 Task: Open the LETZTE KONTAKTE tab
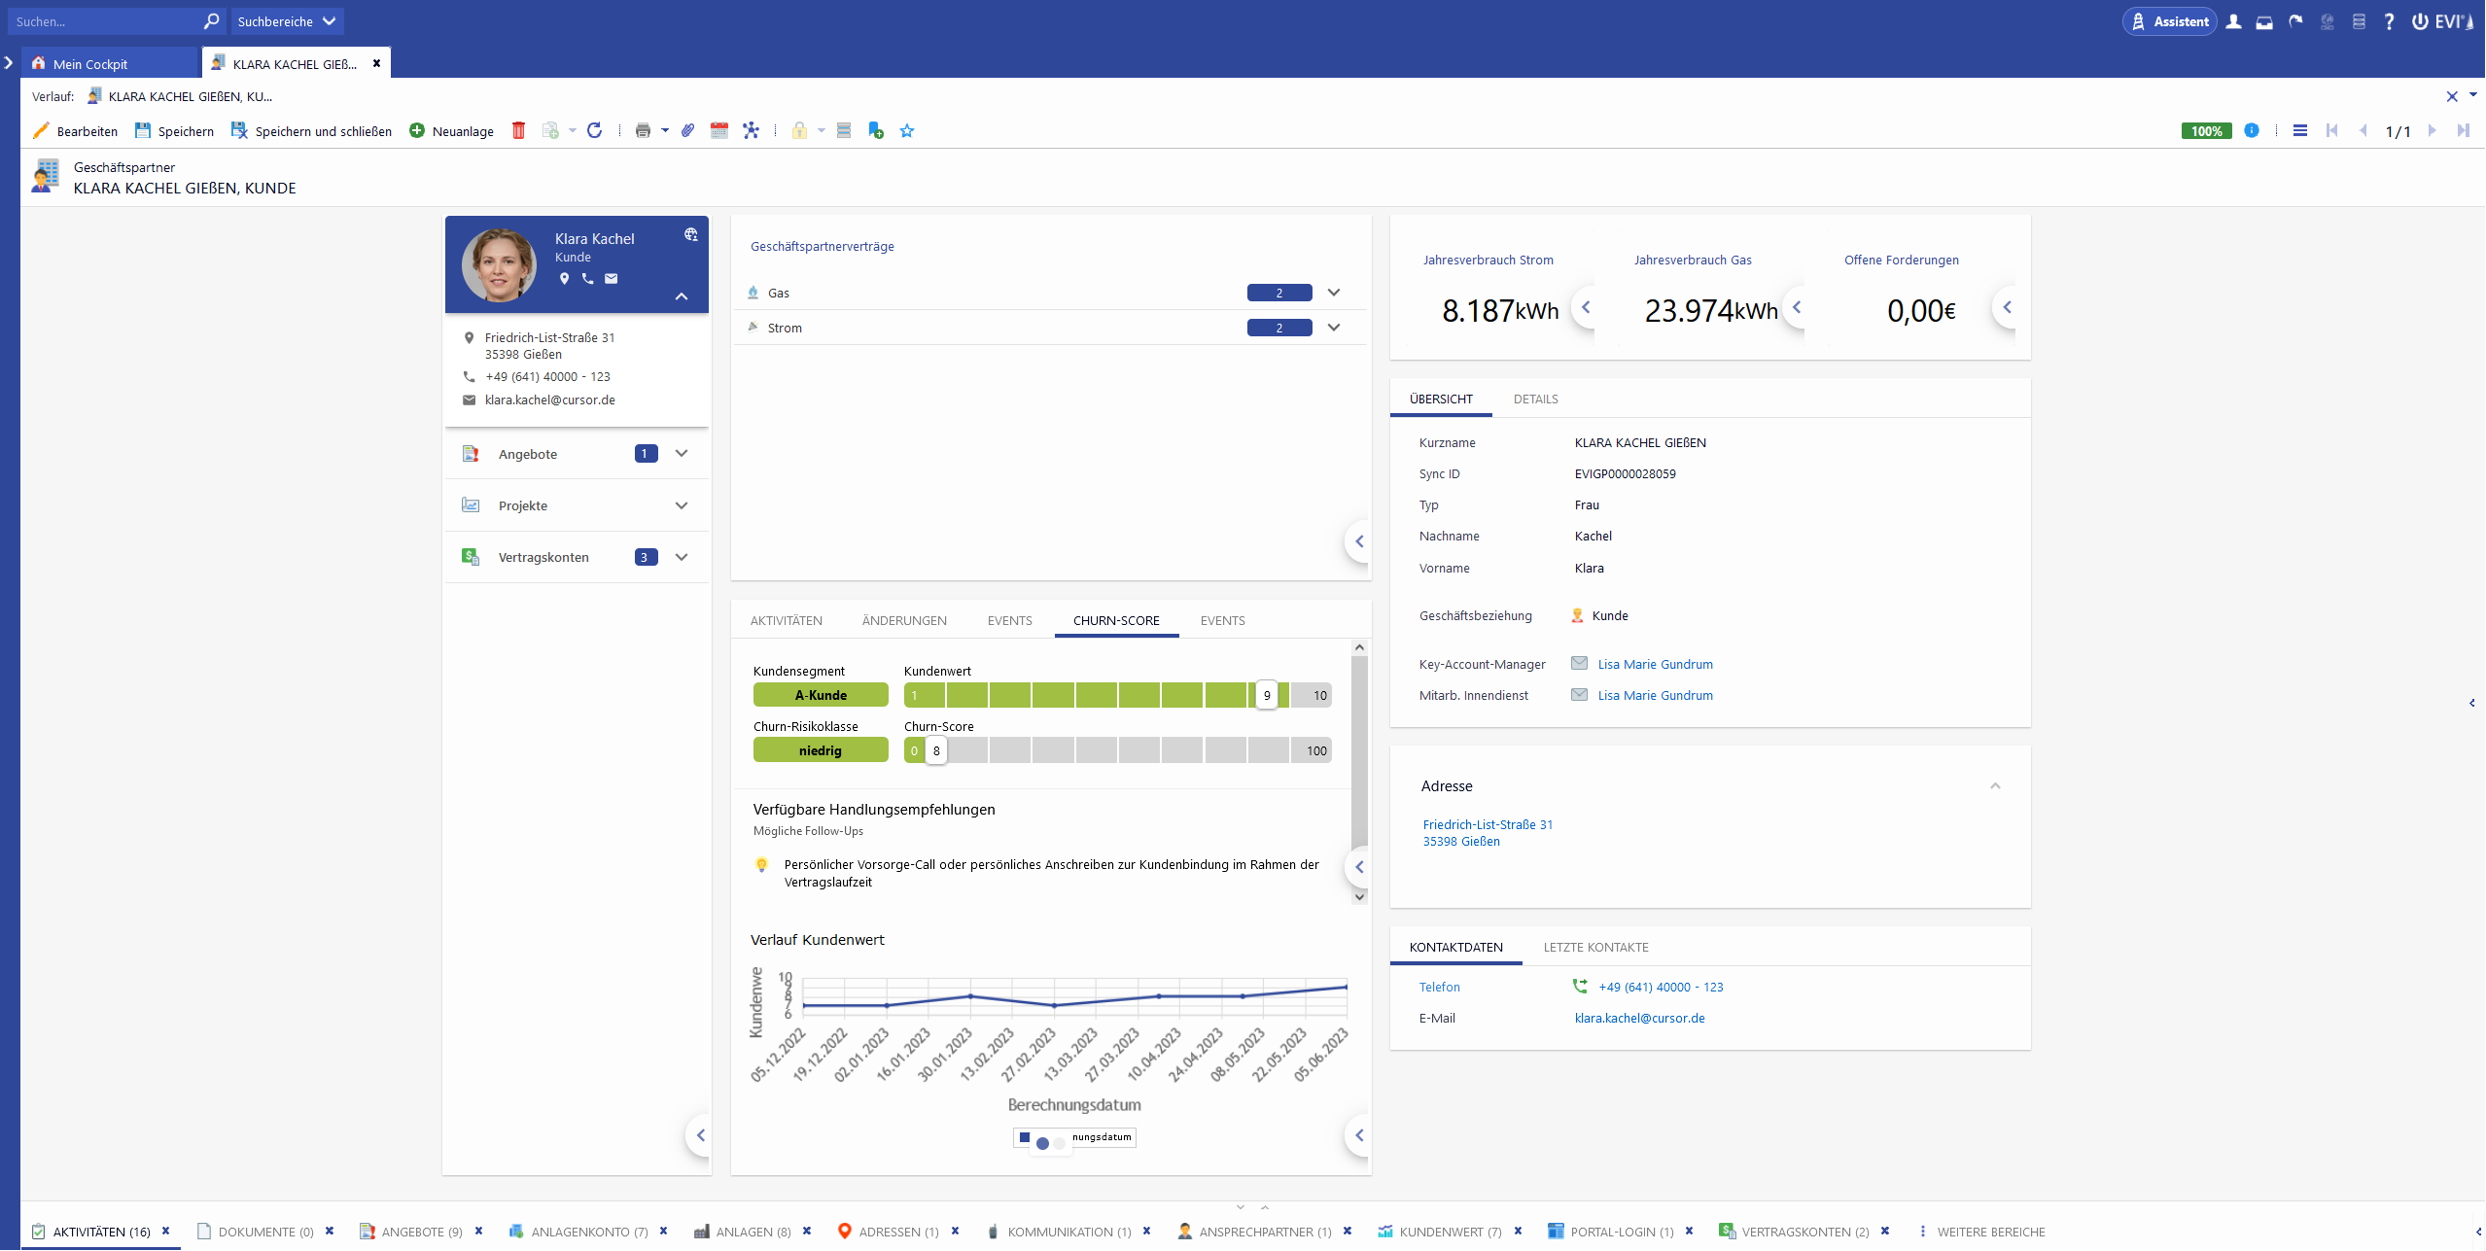pos(1595,947)
